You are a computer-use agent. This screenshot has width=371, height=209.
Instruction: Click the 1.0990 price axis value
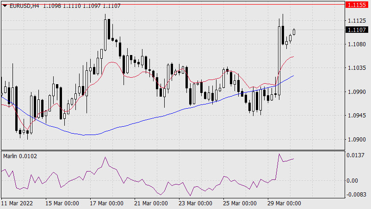point(357,92)
